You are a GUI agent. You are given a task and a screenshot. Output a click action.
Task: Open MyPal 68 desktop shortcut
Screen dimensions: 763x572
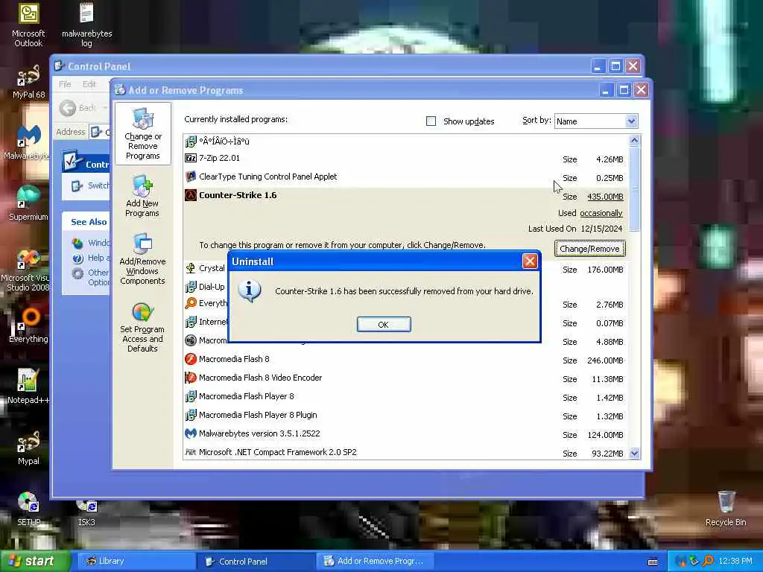click(28, 82)
